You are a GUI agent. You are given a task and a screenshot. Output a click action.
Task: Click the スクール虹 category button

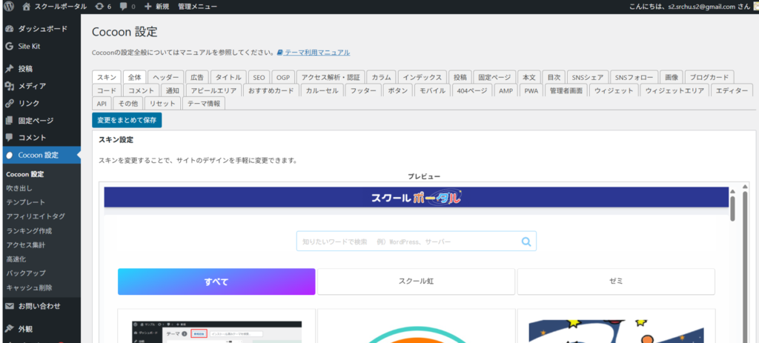416,282
